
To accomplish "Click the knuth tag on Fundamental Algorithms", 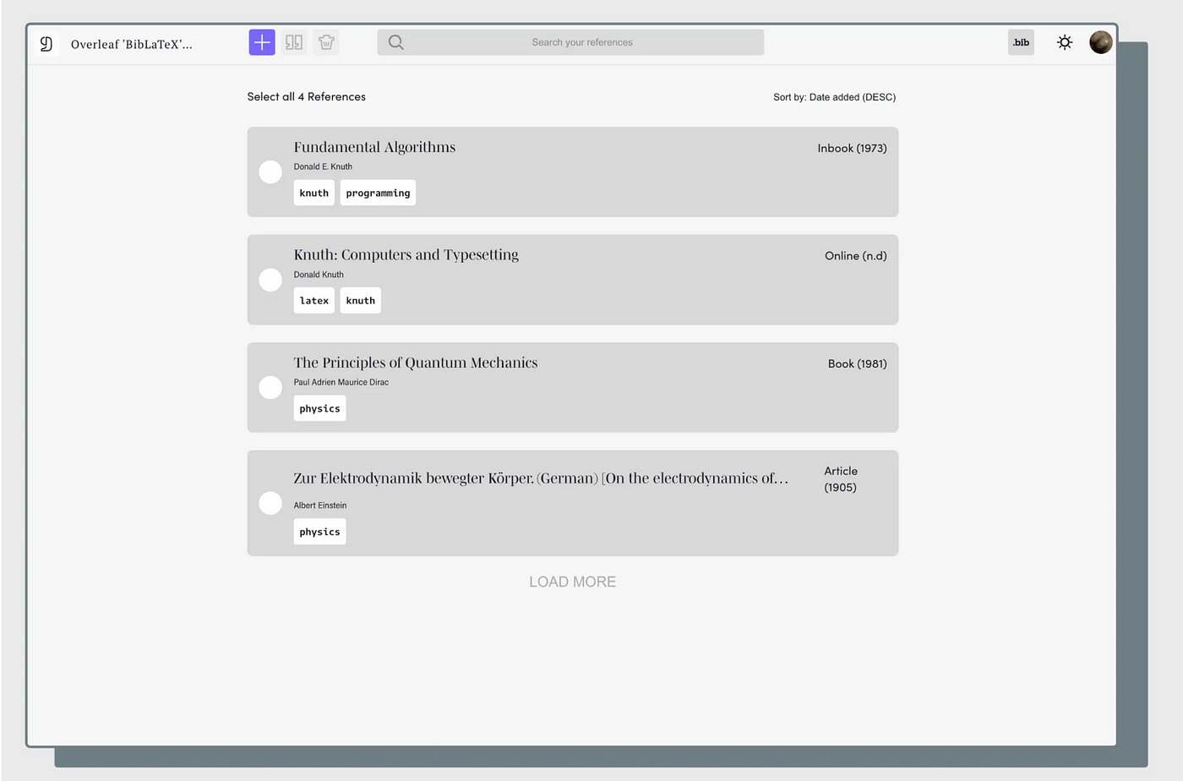I will point(314,193).
